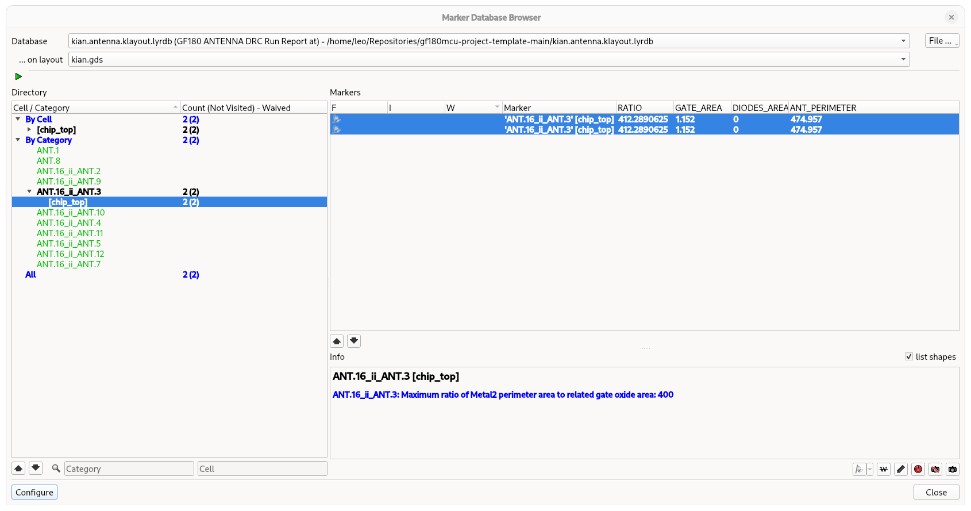Click the down arrow under the Markers list
This screenshot has height=511, width=971.
(x=354, y=341)
